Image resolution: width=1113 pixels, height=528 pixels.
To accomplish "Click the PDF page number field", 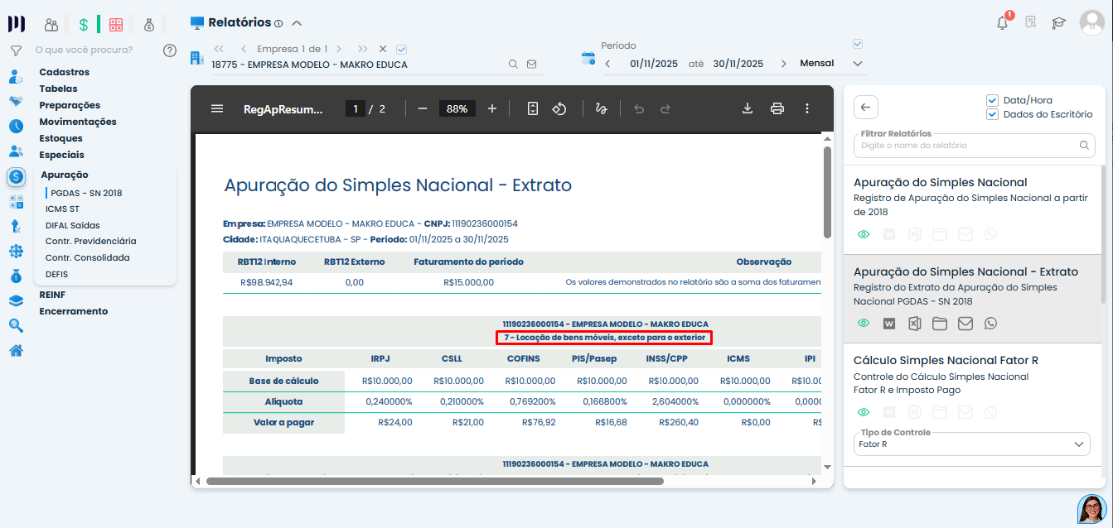I will point(356,108).
